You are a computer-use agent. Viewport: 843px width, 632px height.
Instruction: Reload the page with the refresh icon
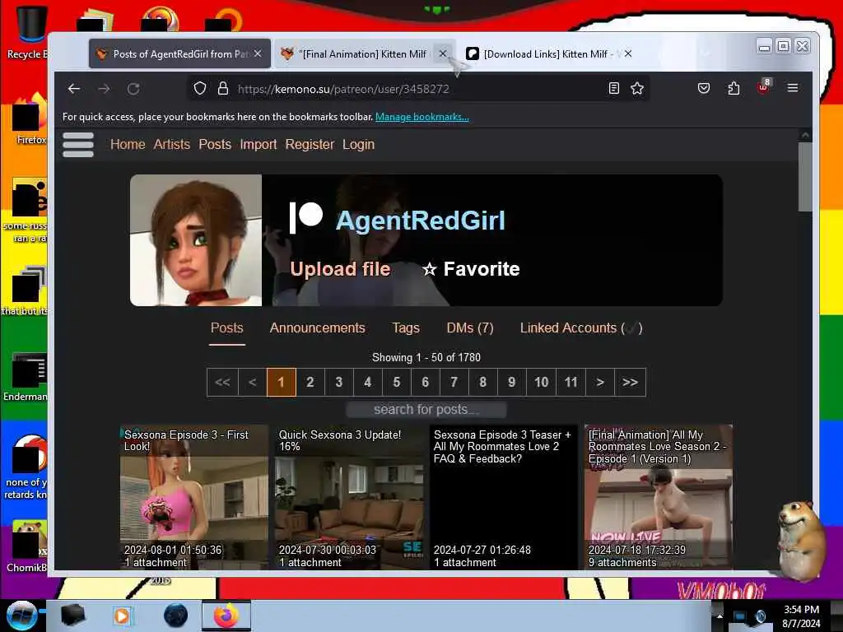[x=133, y=89]
